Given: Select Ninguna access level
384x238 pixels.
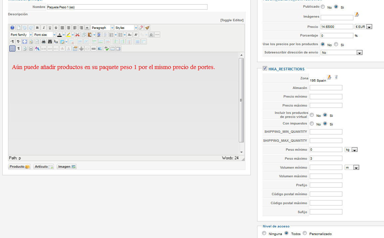Looking at the screenshot, I should 264,233.
